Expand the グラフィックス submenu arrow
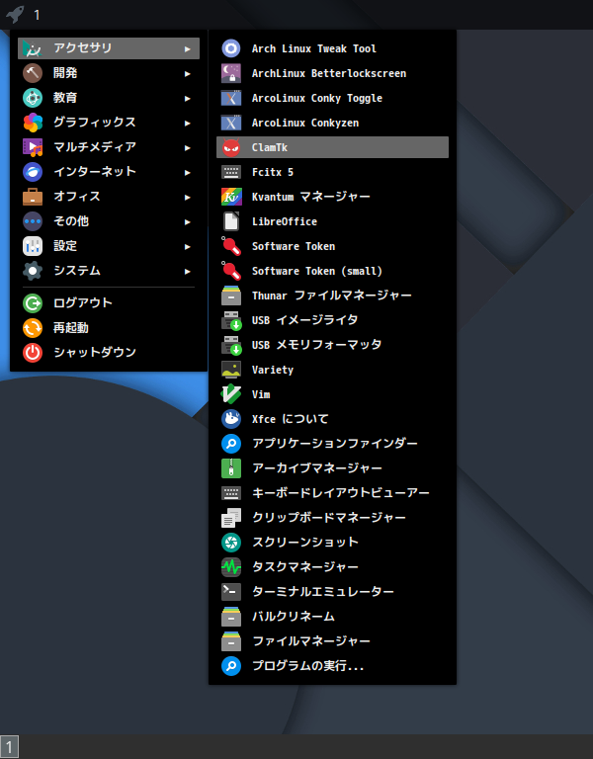 pos(188,123)
